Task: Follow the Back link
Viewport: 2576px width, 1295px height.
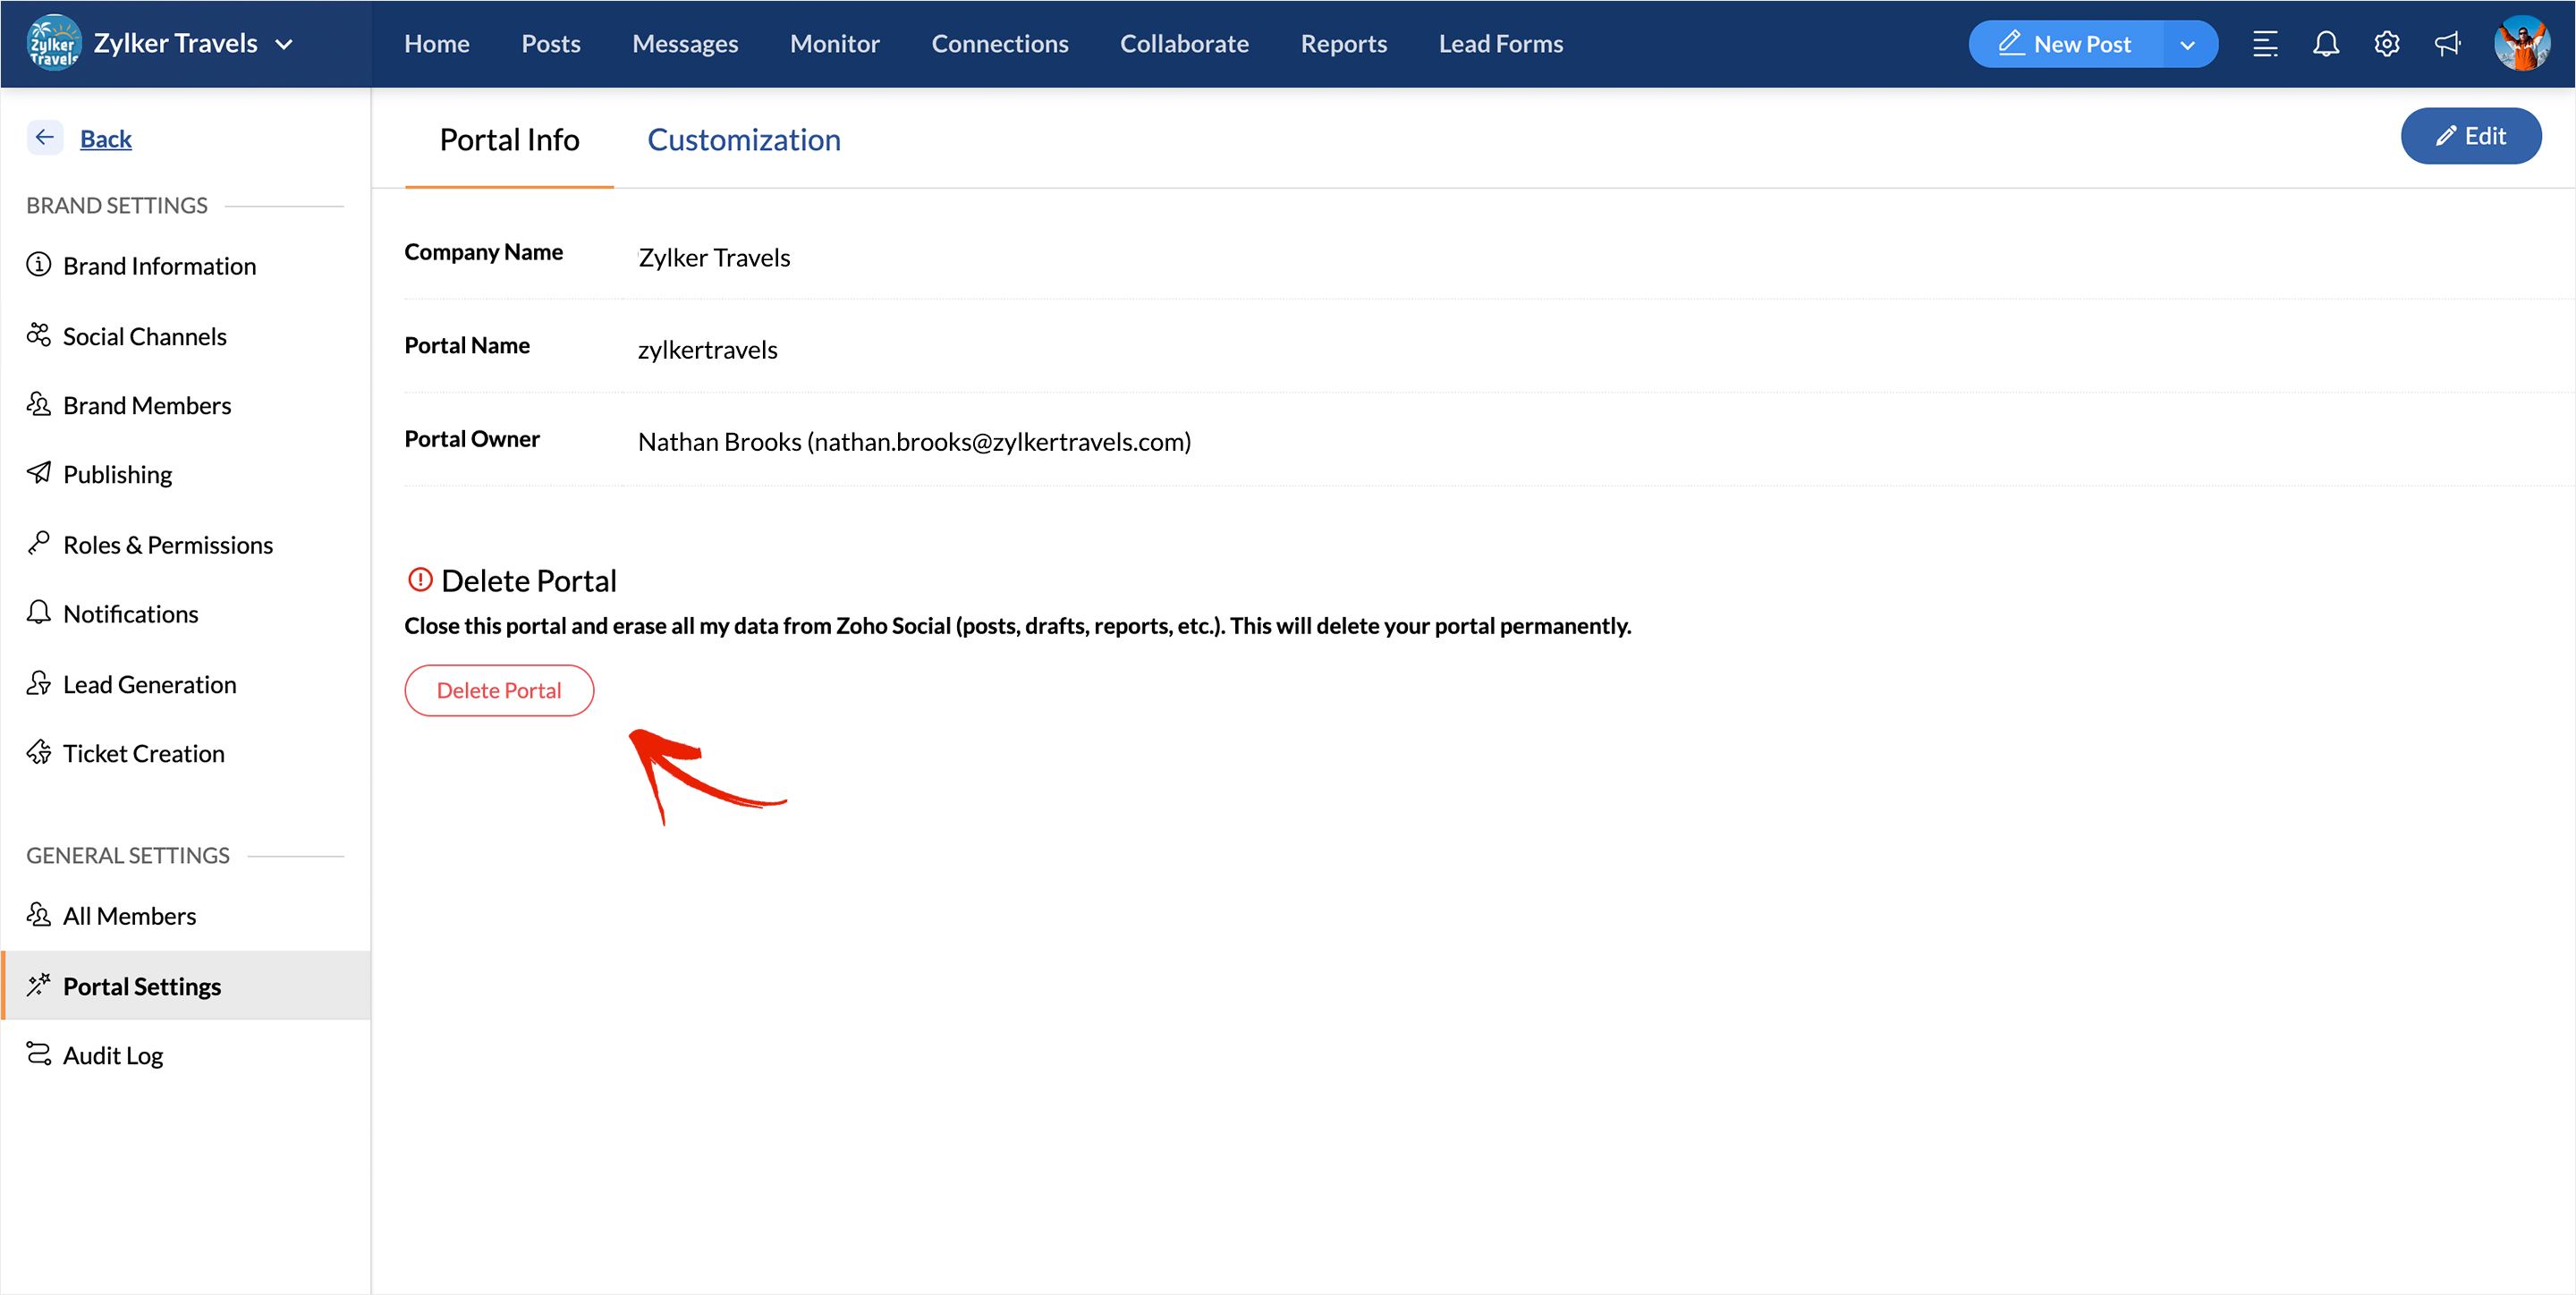Action: 105,139
